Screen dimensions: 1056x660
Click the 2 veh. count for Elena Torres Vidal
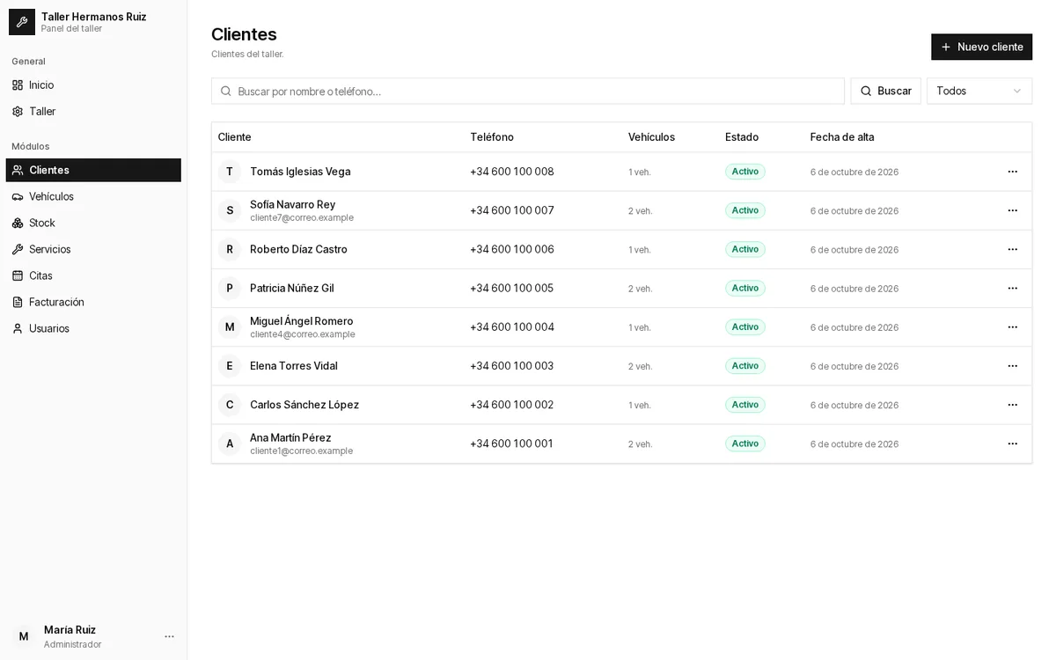click(641, 366)
